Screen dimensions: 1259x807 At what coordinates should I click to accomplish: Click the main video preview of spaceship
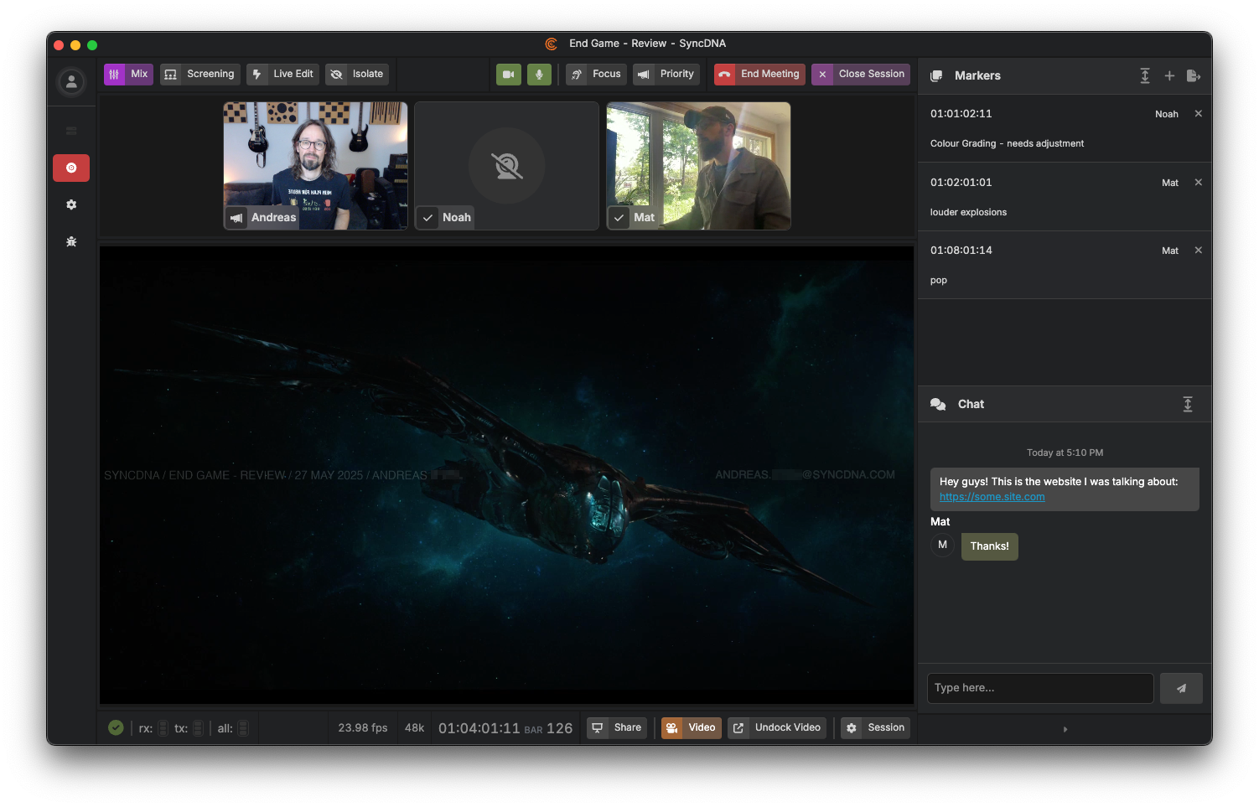(506, 474)
